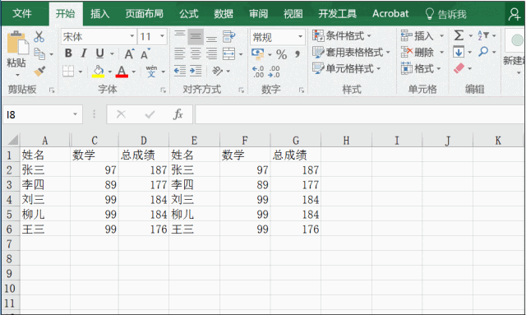
Task: Select row 7 header
Action: coord(10,244)
